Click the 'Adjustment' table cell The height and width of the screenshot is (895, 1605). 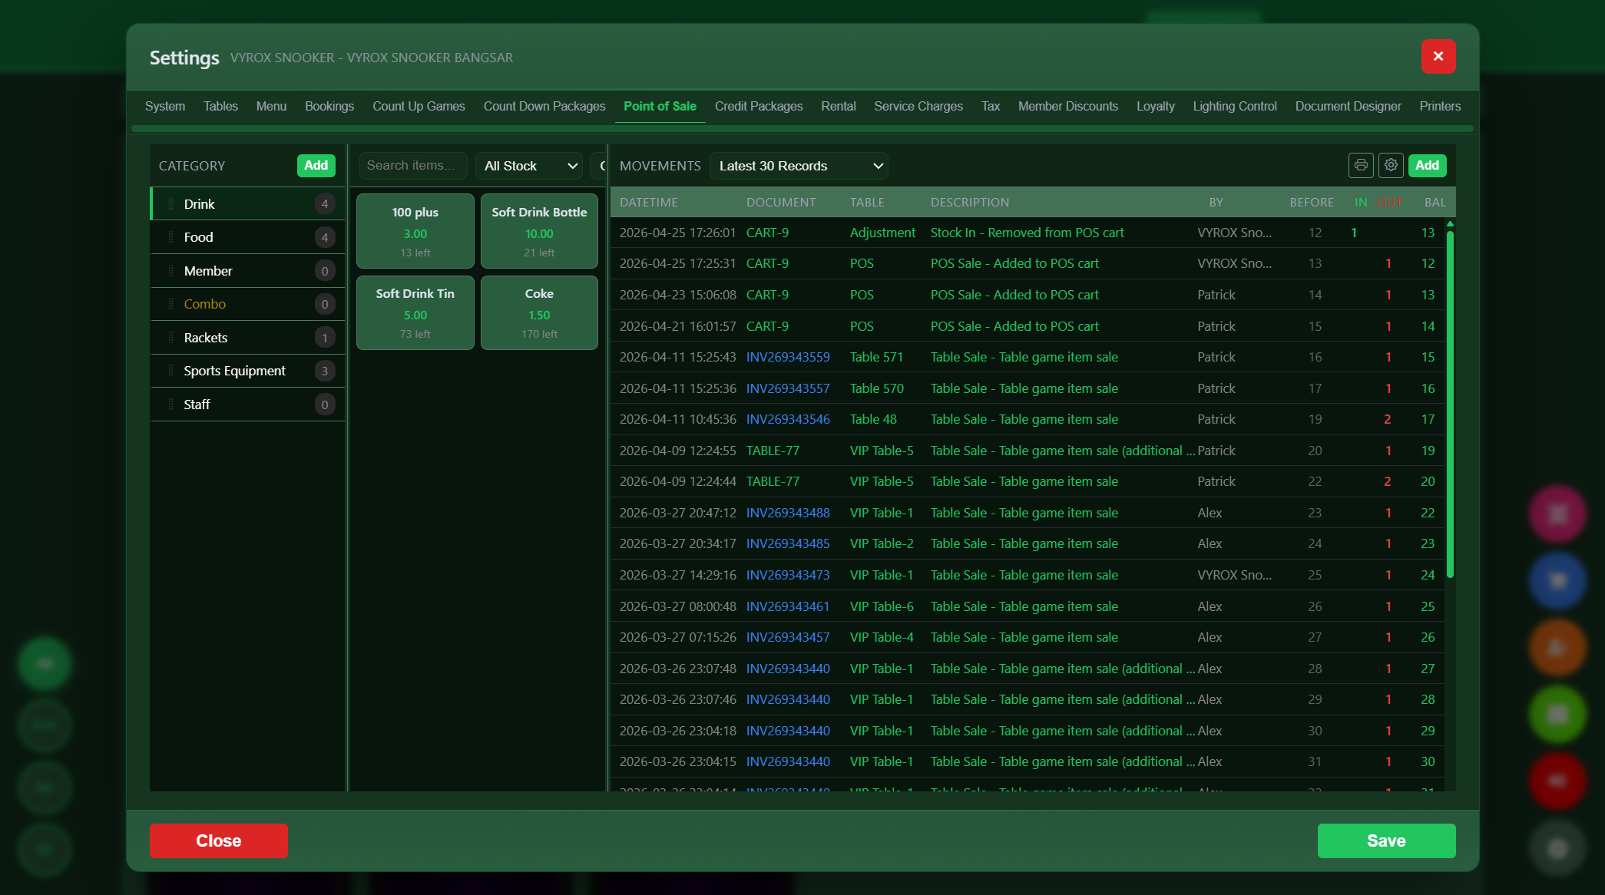click(x=882, y=233)
